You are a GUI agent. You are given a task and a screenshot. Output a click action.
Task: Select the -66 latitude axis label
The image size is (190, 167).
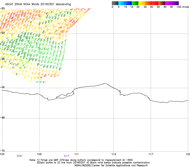[x=2, y=87]
